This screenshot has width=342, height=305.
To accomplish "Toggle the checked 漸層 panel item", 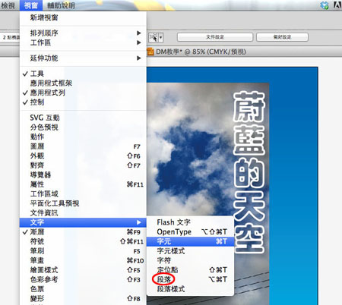I will [83, 232].
